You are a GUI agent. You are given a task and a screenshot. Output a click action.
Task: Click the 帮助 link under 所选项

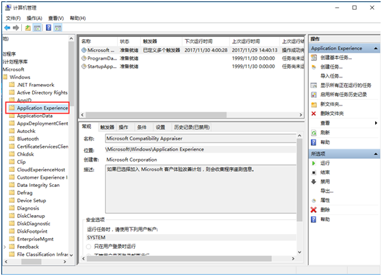pyautogui.click(x=325, y=219)
